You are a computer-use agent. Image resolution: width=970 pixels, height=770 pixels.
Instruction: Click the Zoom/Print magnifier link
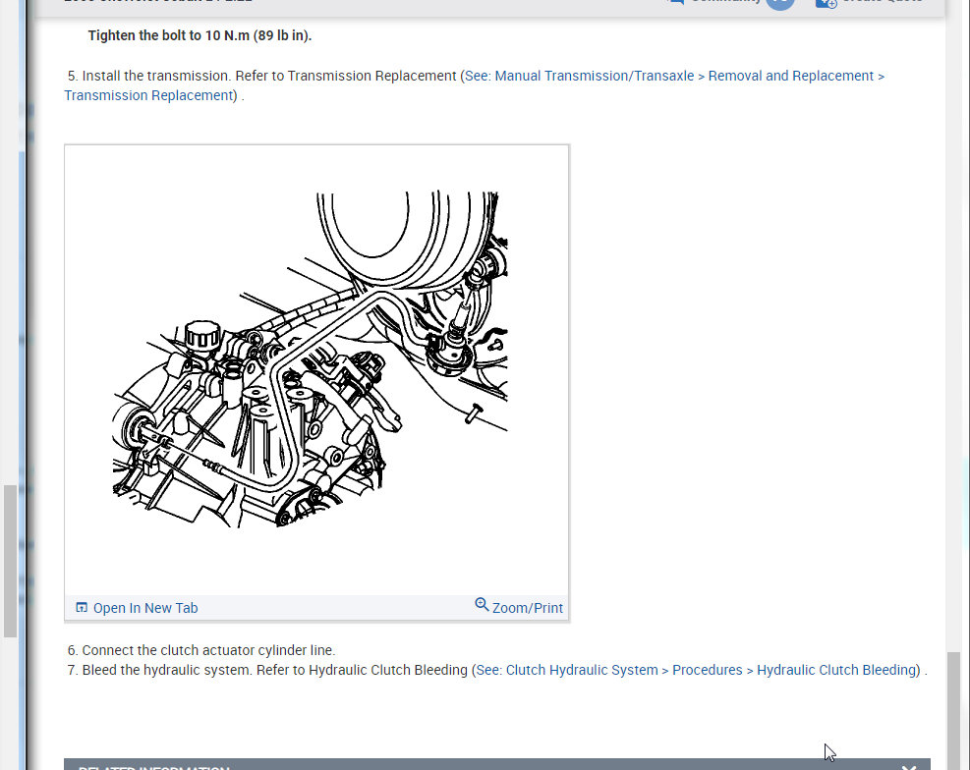click(x=518, y=606)
